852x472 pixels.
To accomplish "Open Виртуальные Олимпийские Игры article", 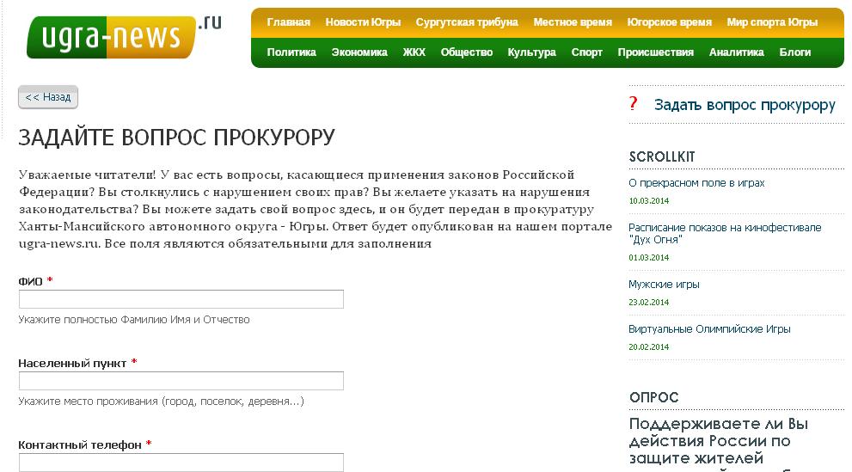I will click(709, 329).
